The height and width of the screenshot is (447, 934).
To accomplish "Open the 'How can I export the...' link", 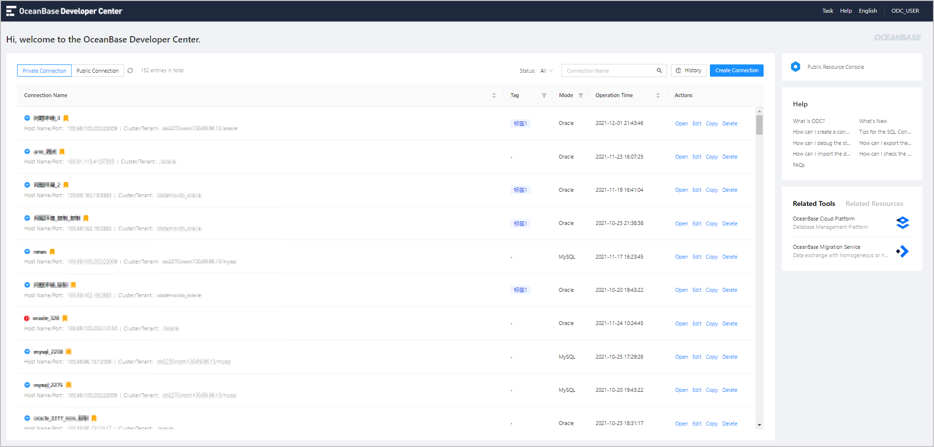I will tap(885, 143).
